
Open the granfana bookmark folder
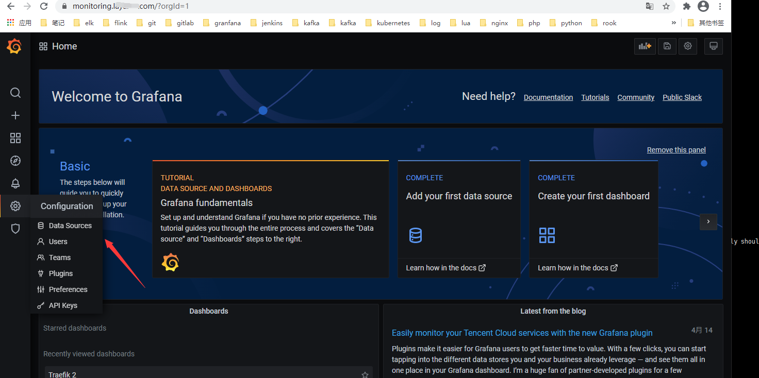coord(222,23)
